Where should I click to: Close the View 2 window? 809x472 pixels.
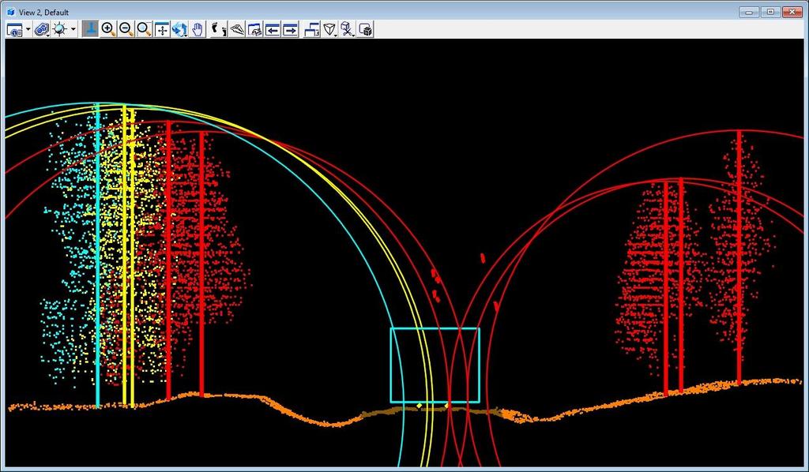[x=792, y=11]
